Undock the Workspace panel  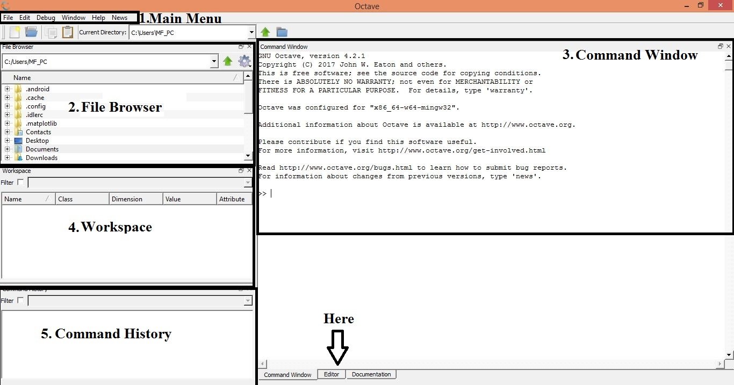(242, 171)
